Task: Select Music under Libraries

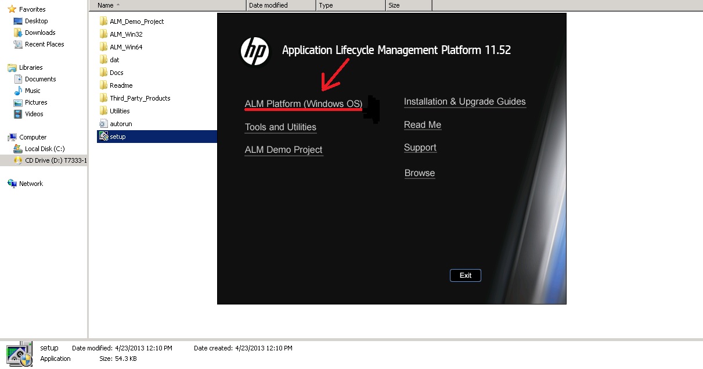Action: 33,91
